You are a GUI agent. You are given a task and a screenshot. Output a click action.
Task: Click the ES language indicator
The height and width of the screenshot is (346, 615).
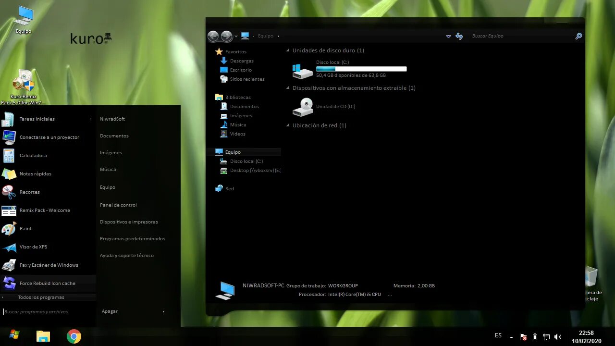[498, 335]
